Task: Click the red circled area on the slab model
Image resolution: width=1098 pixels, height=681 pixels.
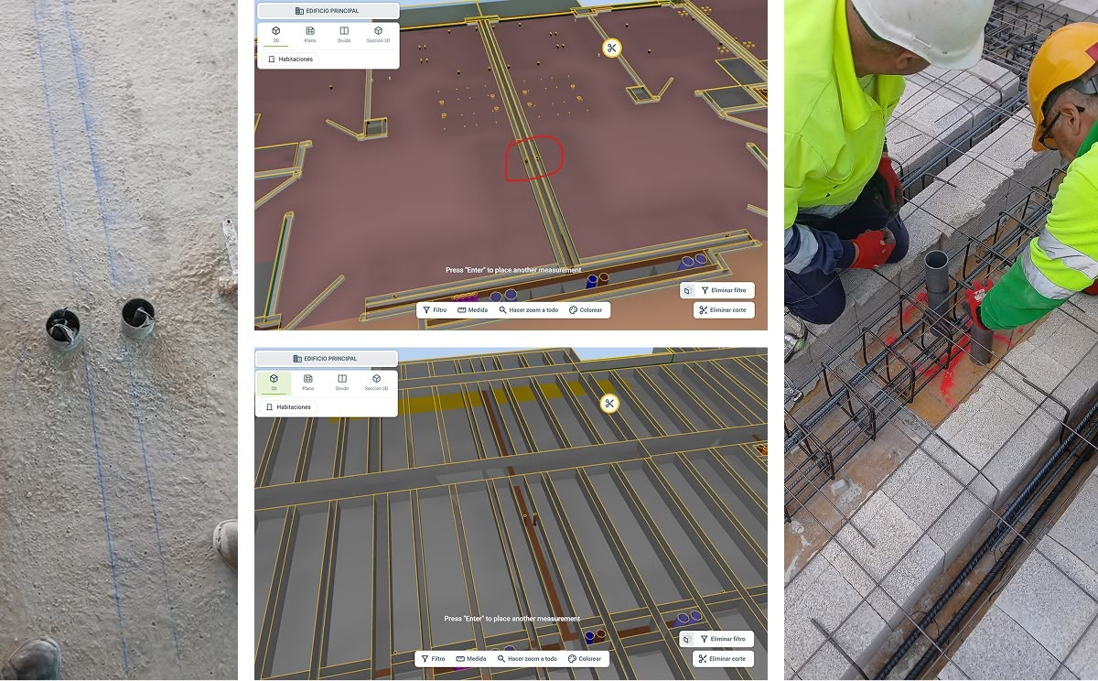Action: pos(533,158)
